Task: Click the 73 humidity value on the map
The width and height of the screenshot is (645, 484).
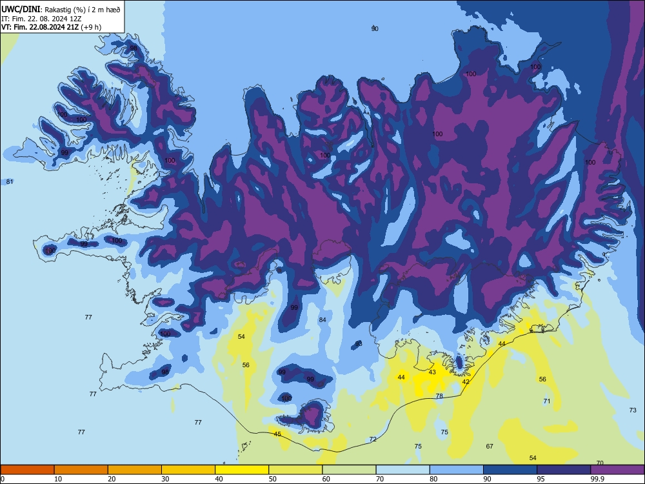Action: point(633,410)
